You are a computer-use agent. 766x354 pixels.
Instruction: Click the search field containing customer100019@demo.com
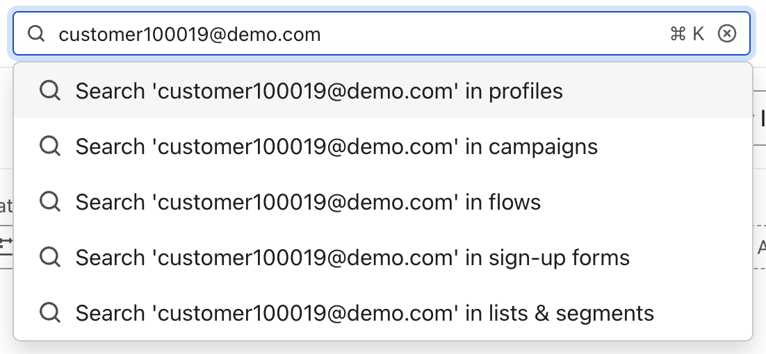(348, 34)
